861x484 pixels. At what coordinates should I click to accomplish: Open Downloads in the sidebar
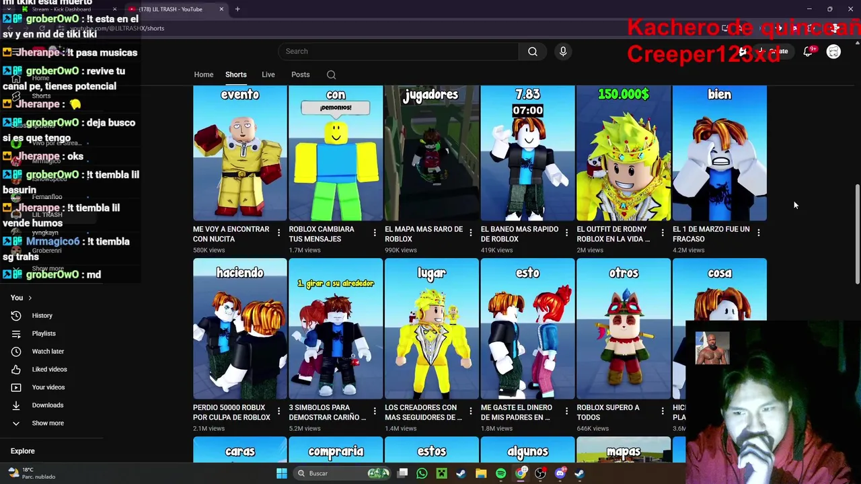47,405
